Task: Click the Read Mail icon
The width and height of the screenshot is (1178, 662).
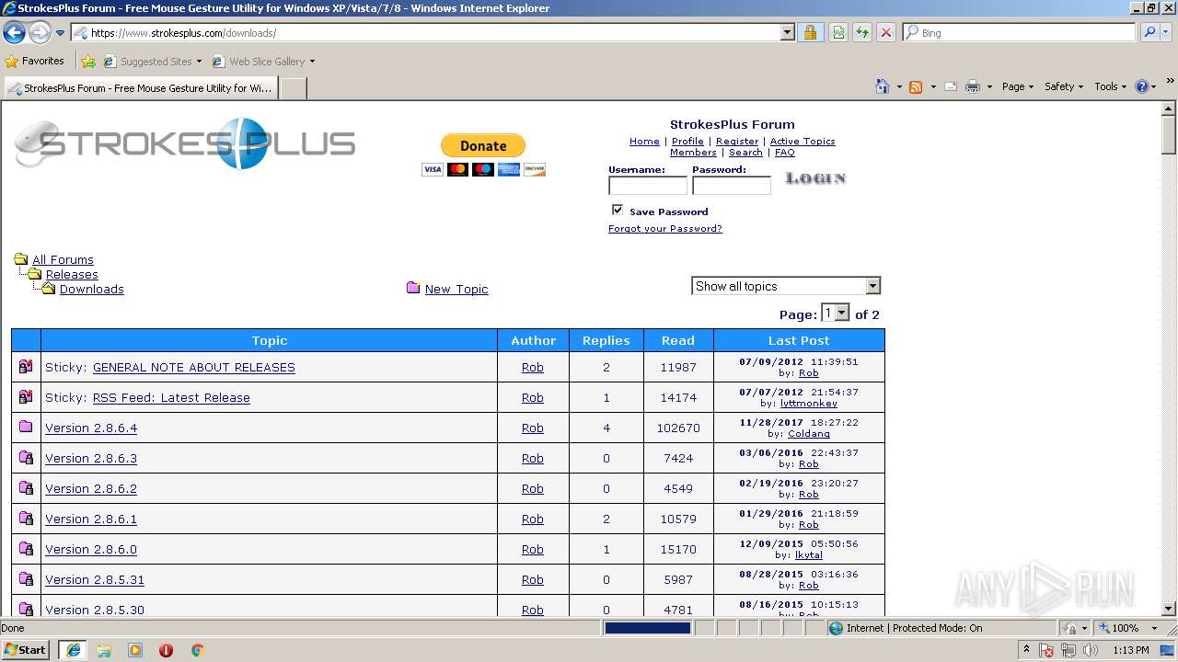Action: (951, 86)
